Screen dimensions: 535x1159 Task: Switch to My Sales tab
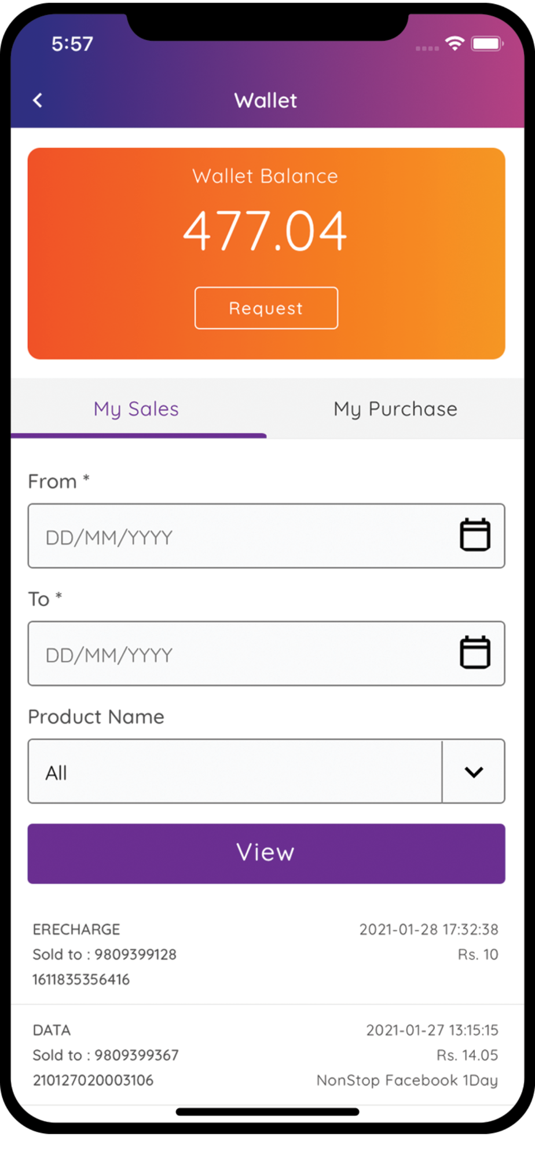click(137, 409)
